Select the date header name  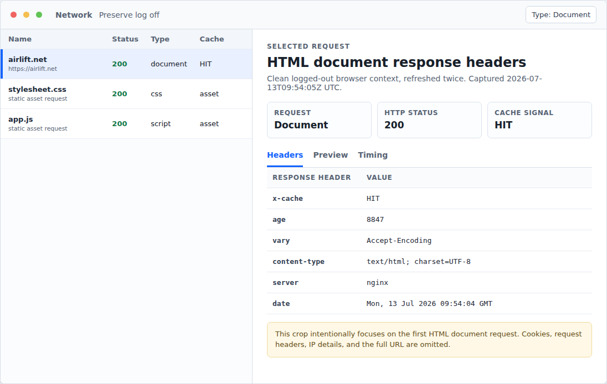[281, 304]
